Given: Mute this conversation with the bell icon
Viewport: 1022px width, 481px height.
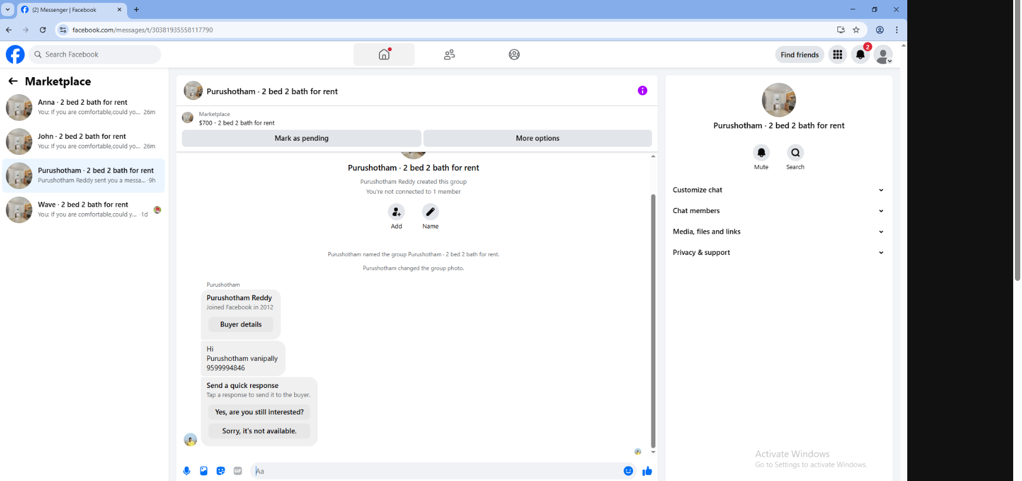Looking at the screenshot, I should click(761, 152).
